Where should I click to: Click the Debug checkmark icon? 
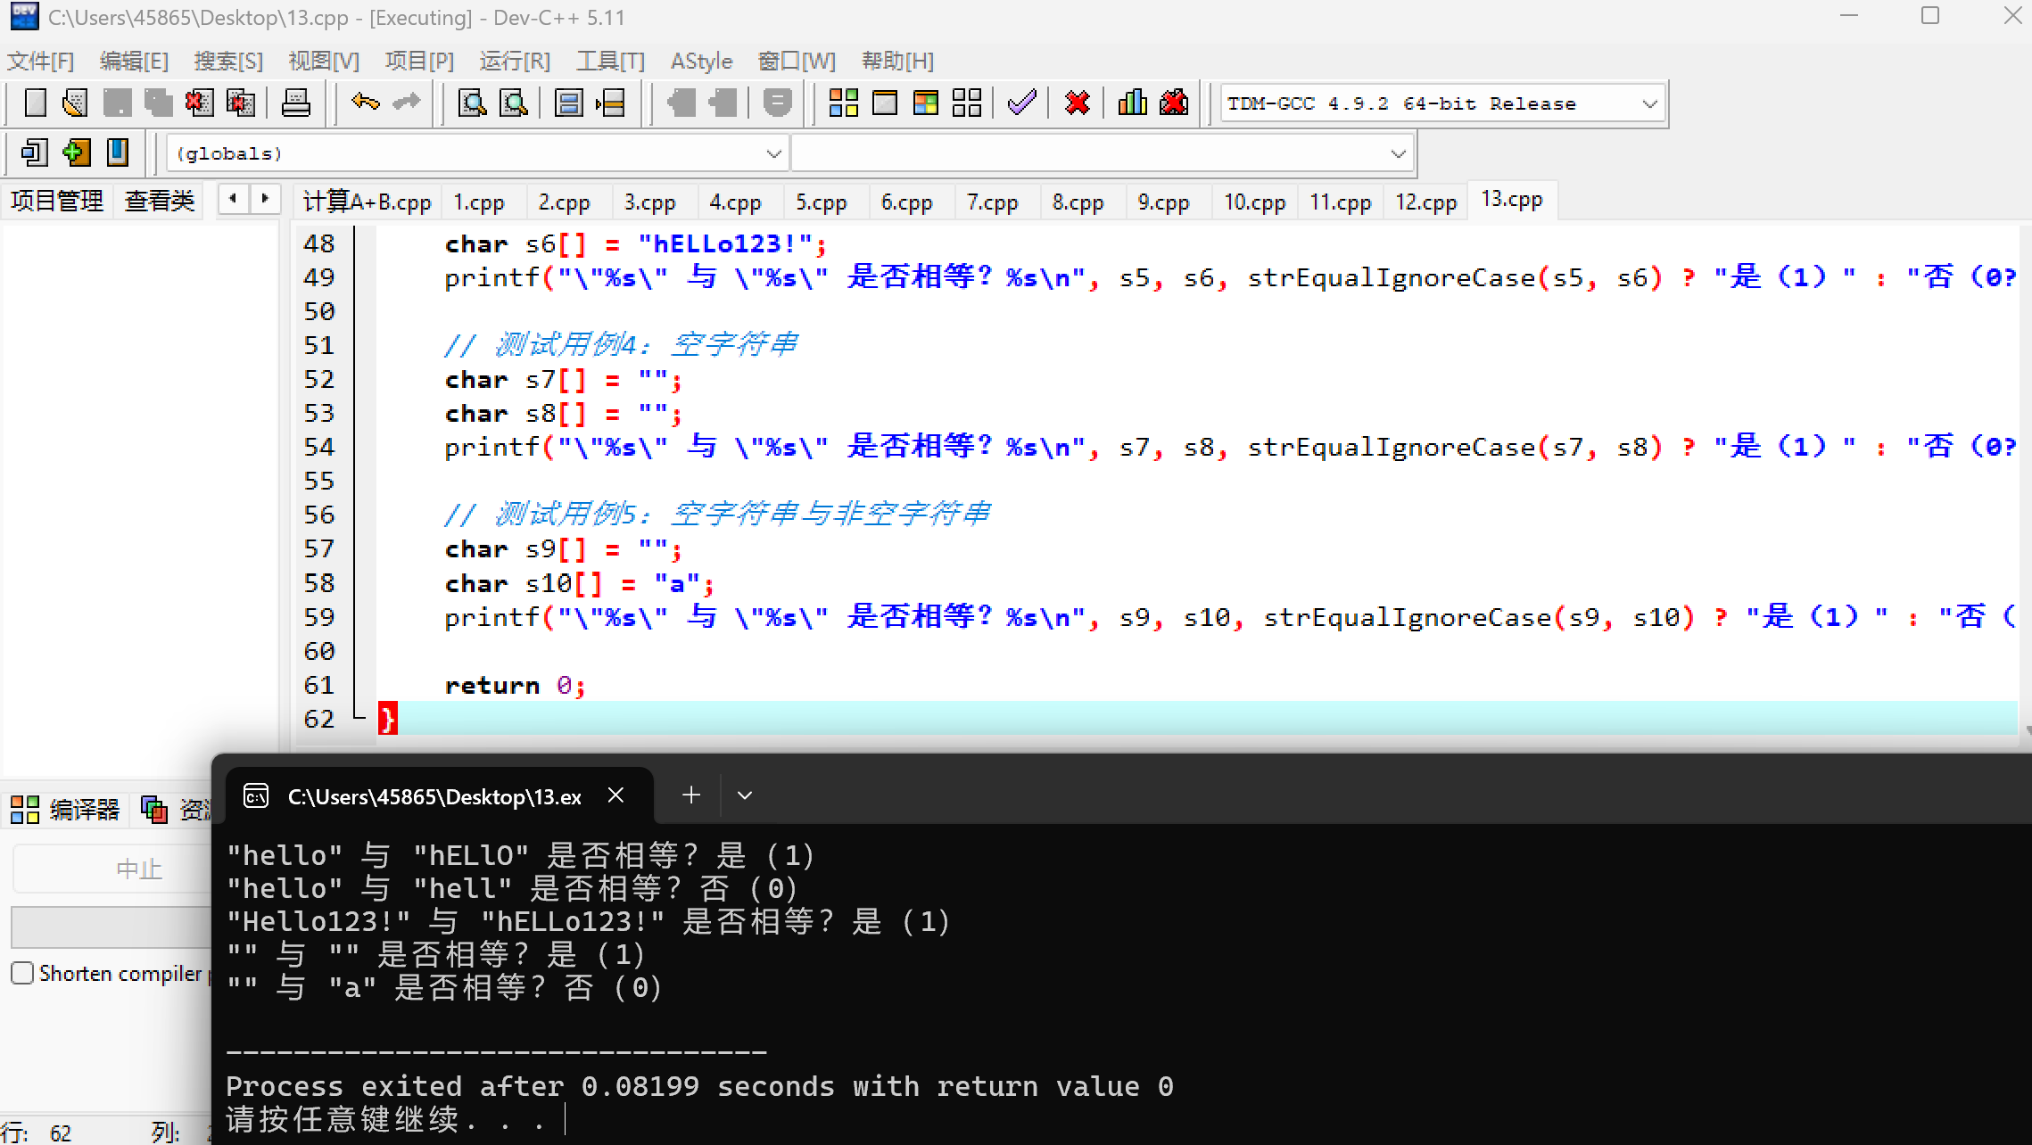pos(1021,103)
